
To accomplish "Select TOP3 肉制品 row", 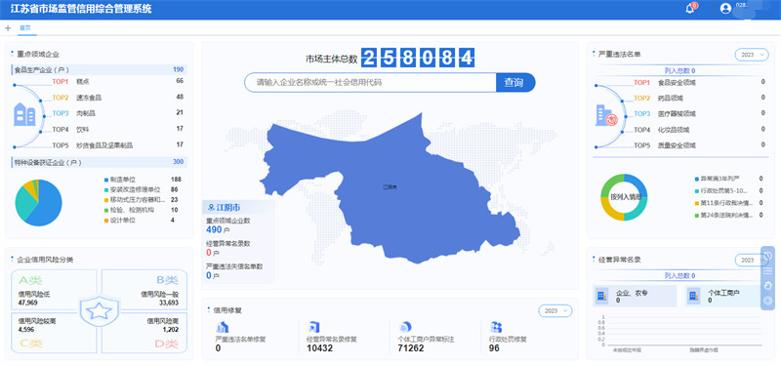I will click(x=117, y=113).
